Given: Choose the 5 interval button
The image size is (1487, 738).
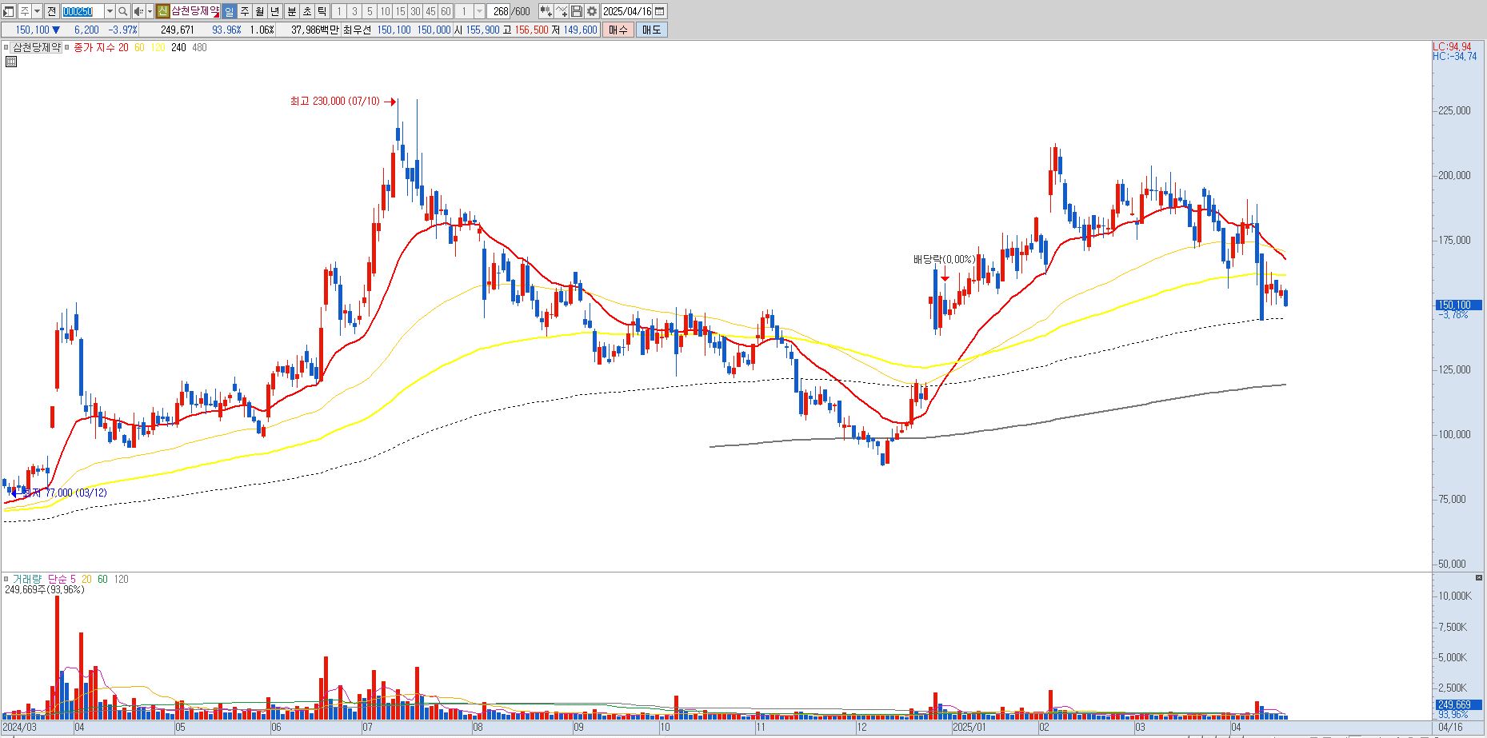Looking at the screenshot, I should pyautogui.click(x=370, y=11).
